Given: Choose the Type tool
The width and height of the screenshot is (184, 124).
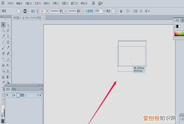Looking at the screenshot, I should 8,36.
